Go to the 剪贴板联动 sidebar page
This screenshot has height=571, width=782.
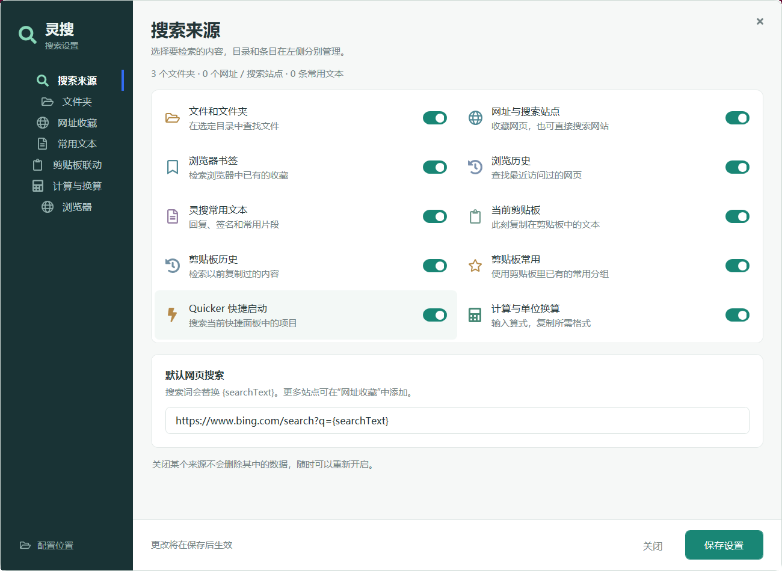[67, 165]
